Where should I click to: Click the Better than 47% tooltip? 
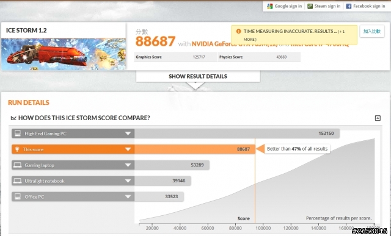(297, 149)
